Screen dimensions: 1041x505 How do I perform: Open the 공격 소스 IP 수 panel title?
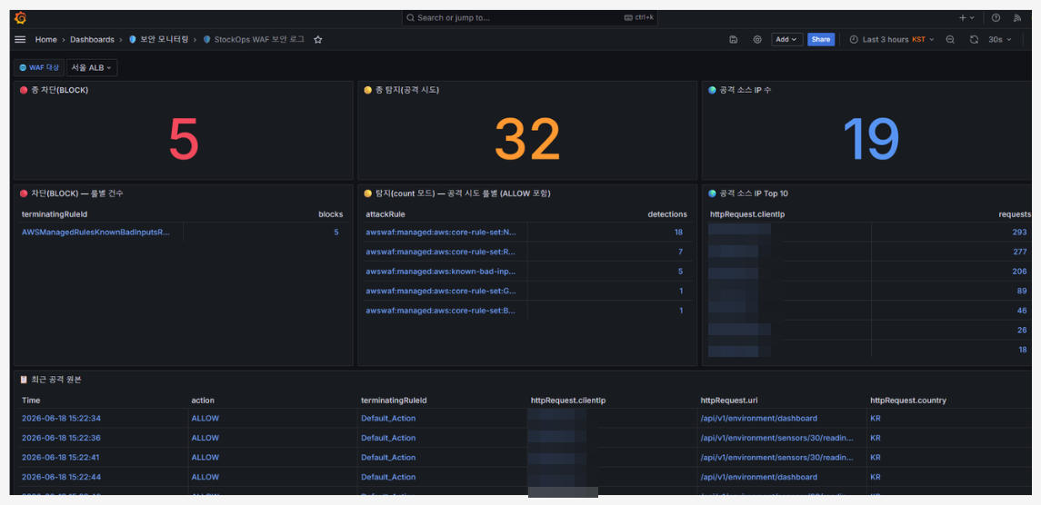pyautogui.click(x=745, y=90)
